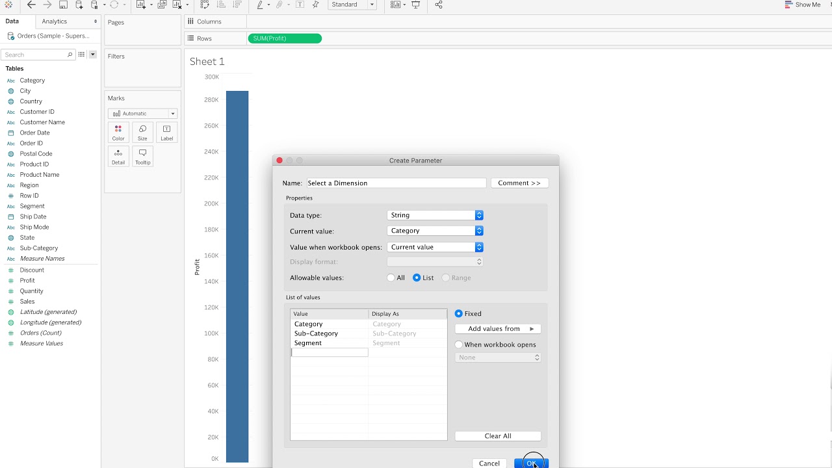832x468 pixels.
Task: Click the redo forward arrow
Action: tap(47, 5)
